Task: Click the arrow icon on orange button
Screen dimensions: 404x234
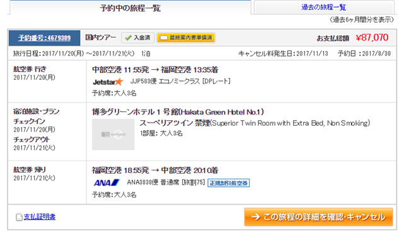Action: (256, 217)
